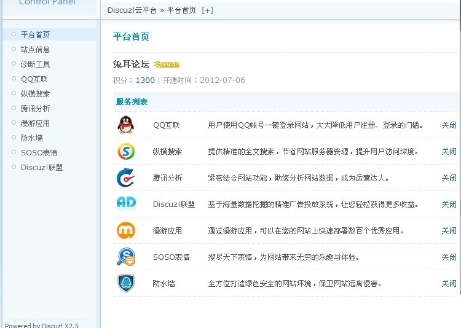Viewport: 461px width, 328px height.
Task: Click the SOSO表情 smiley icon
Action: [126, 257]
